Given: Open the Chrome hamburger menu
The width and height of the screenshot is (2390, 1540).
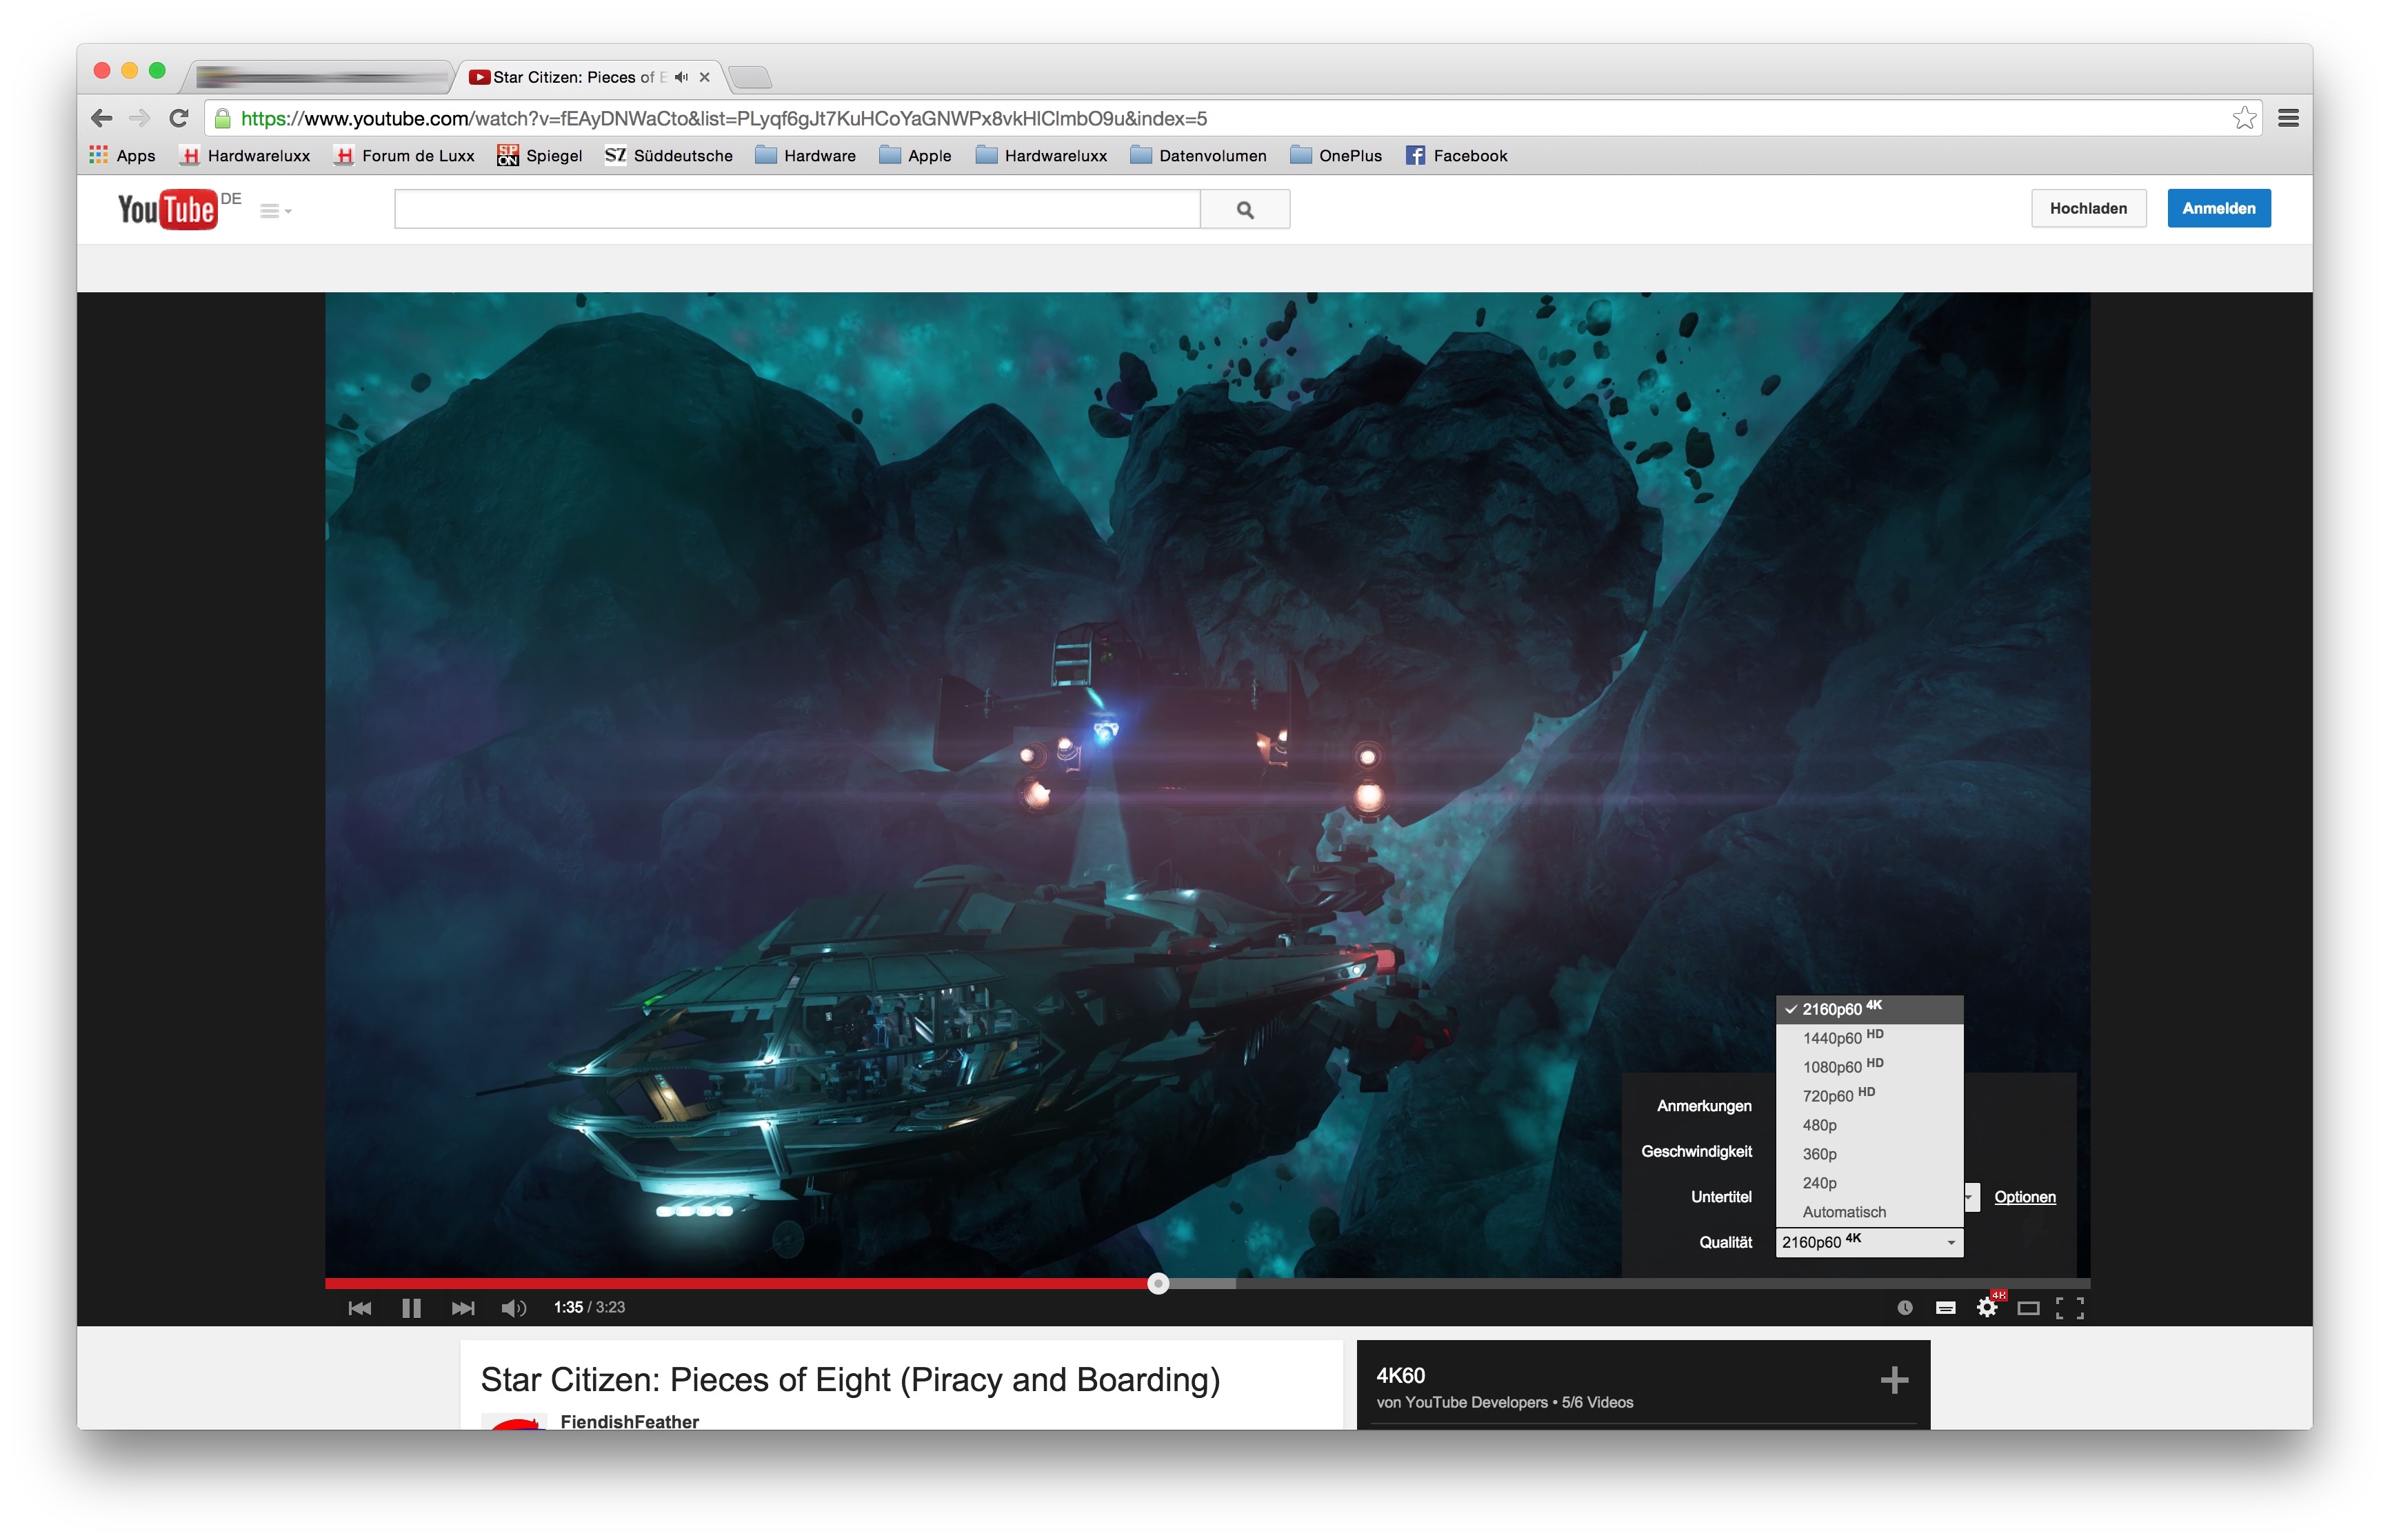Looking at the screenshot, I should point(2288,118).
